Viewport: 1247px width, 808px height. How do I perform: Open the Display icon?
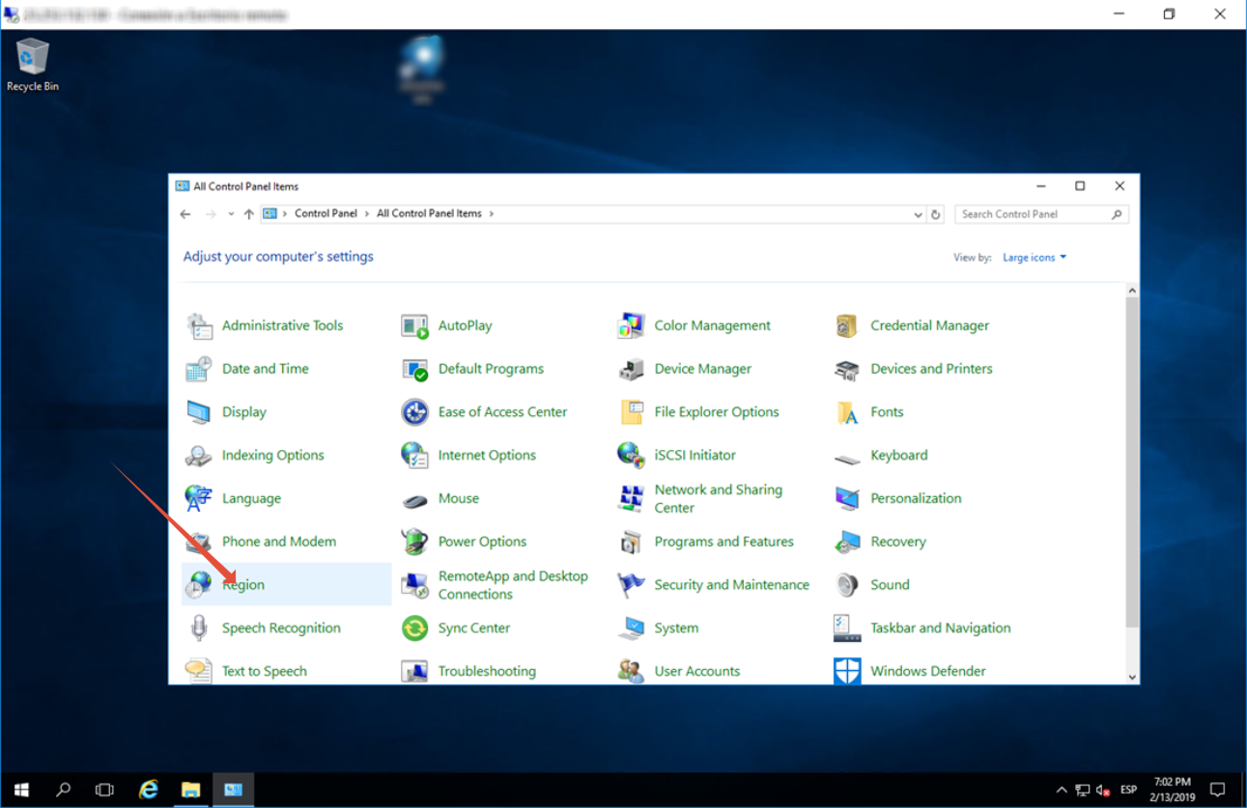point(199,412)
